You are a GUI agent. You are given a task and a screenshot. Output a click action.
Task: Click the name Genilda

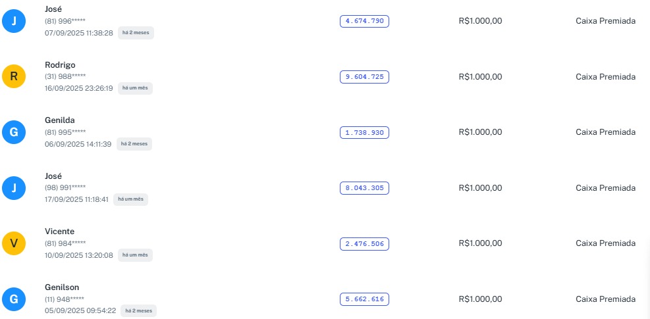[59, 120]
